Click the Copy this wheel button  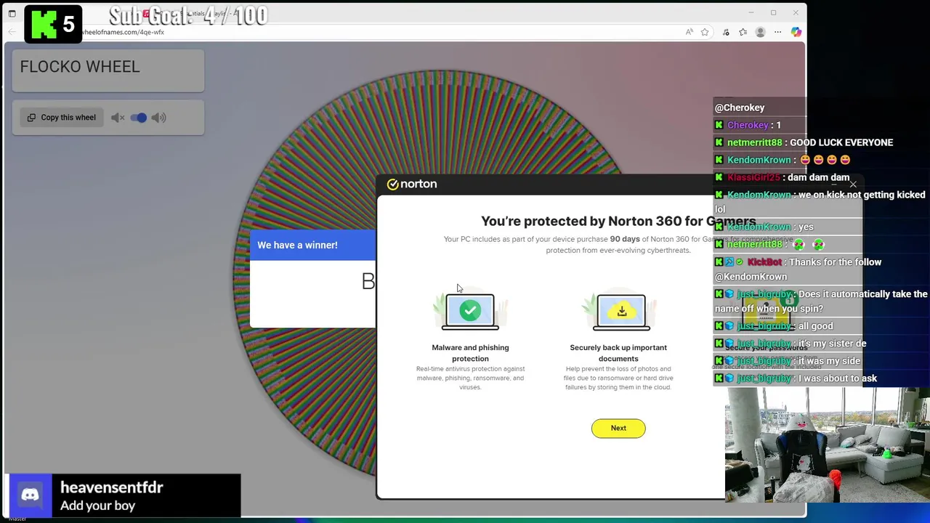coord(62,118)
